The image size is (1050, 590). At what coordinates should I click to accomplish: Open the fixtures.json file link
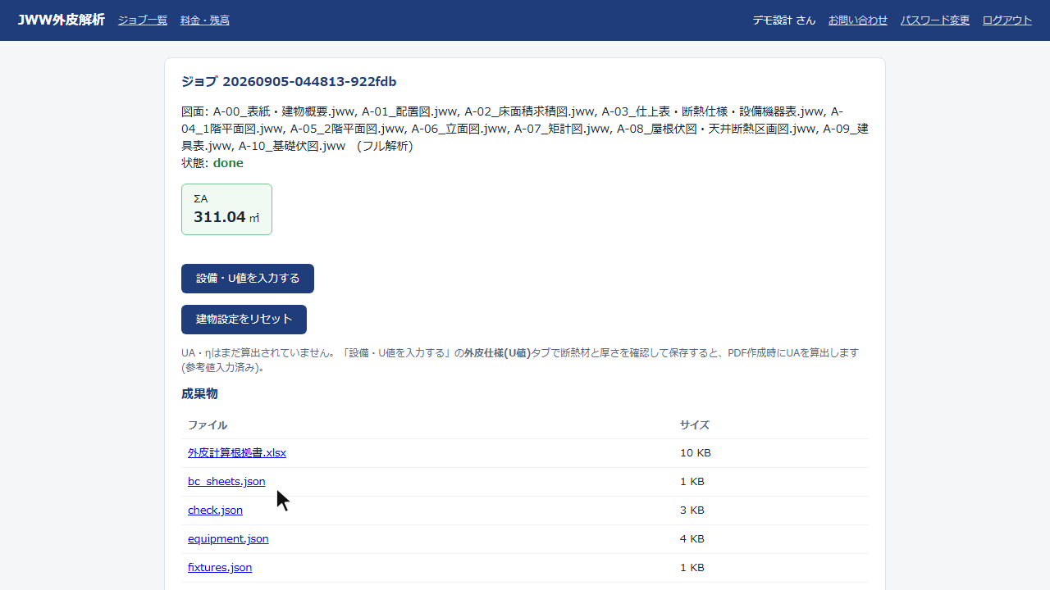point(220,568)
